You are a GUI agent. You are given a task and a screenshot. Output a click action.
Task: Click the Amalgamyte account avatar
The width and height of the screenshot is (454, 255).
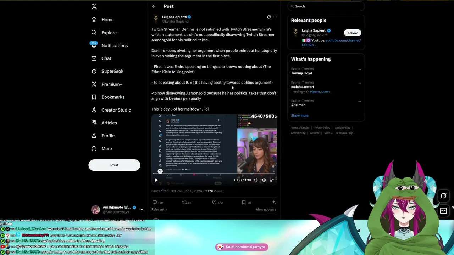pos(95,210)
